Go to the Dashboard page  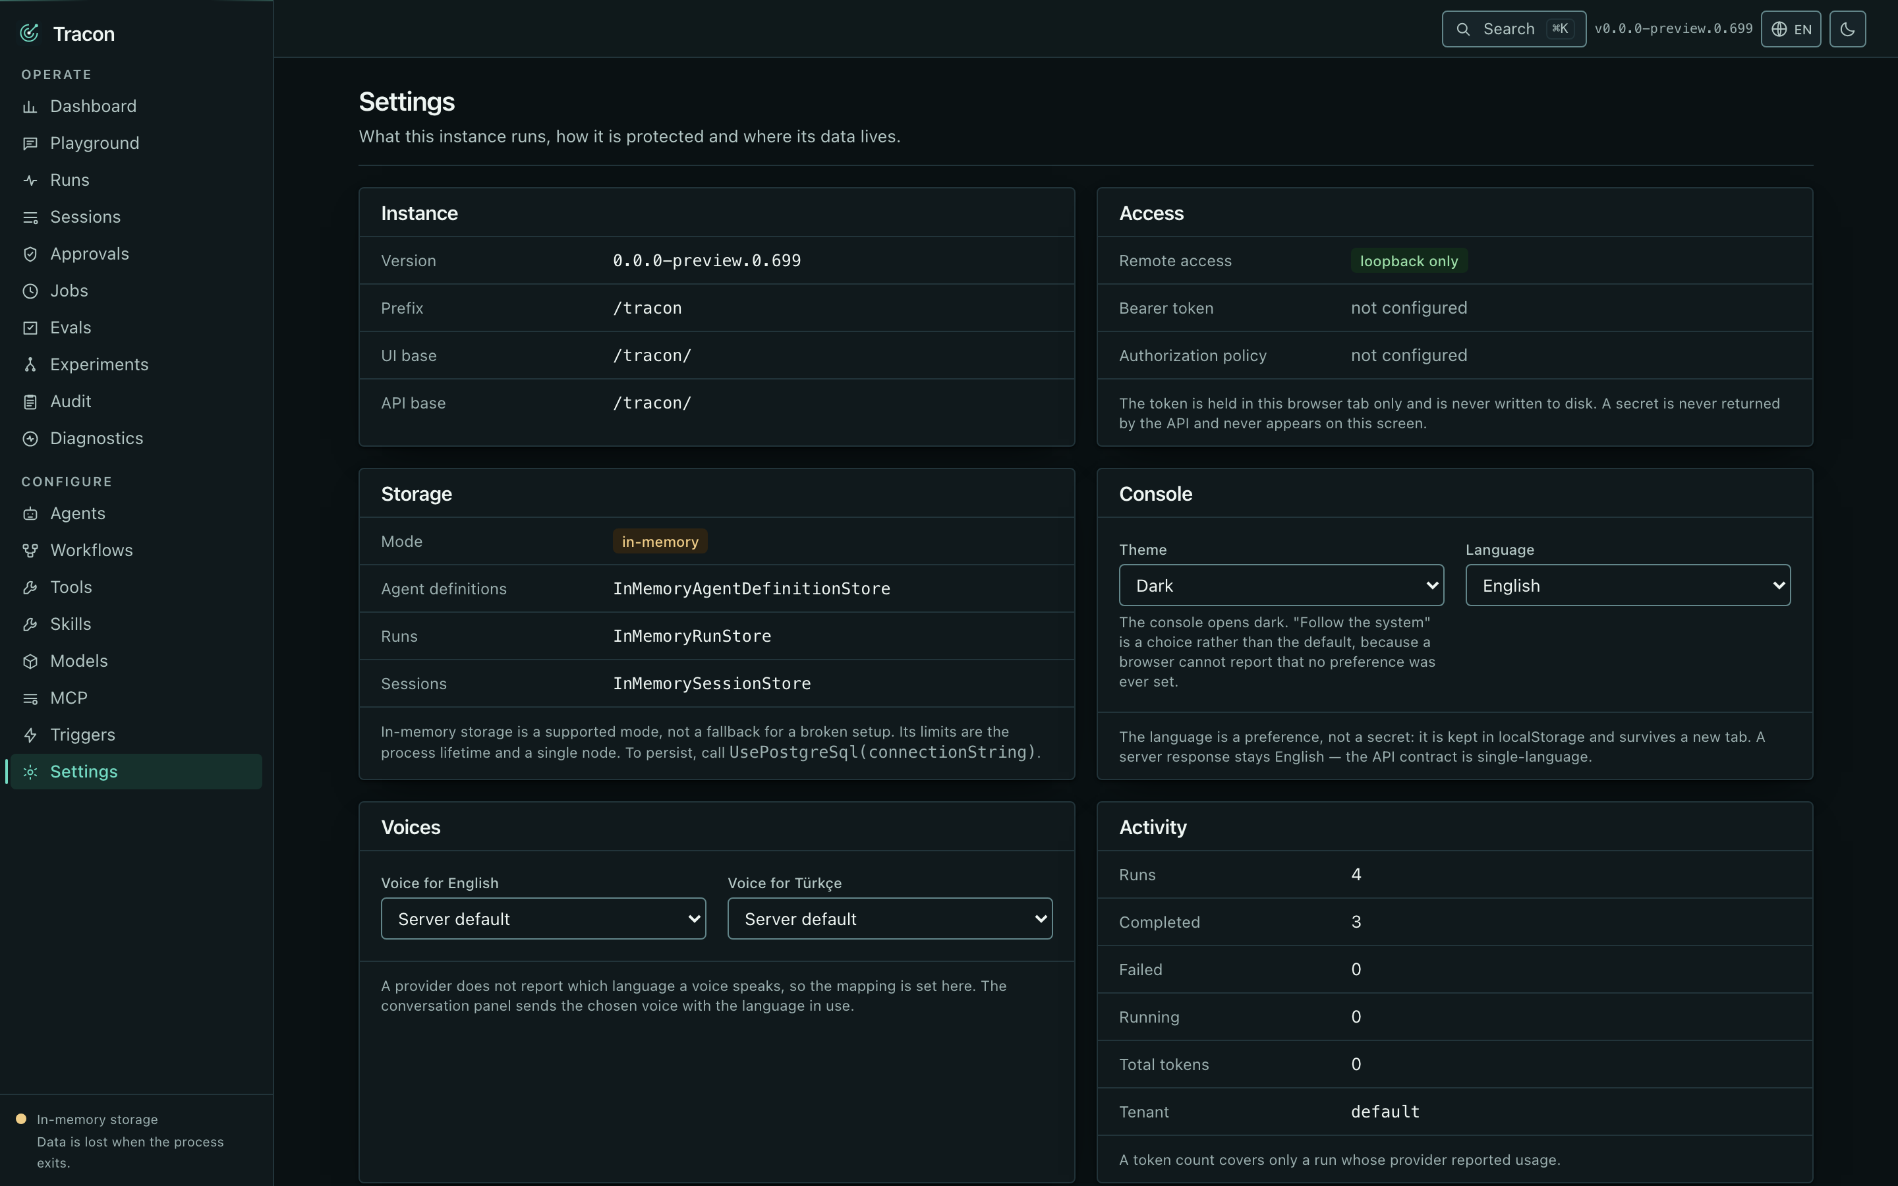pyautogui.click(x=135, y=107)
